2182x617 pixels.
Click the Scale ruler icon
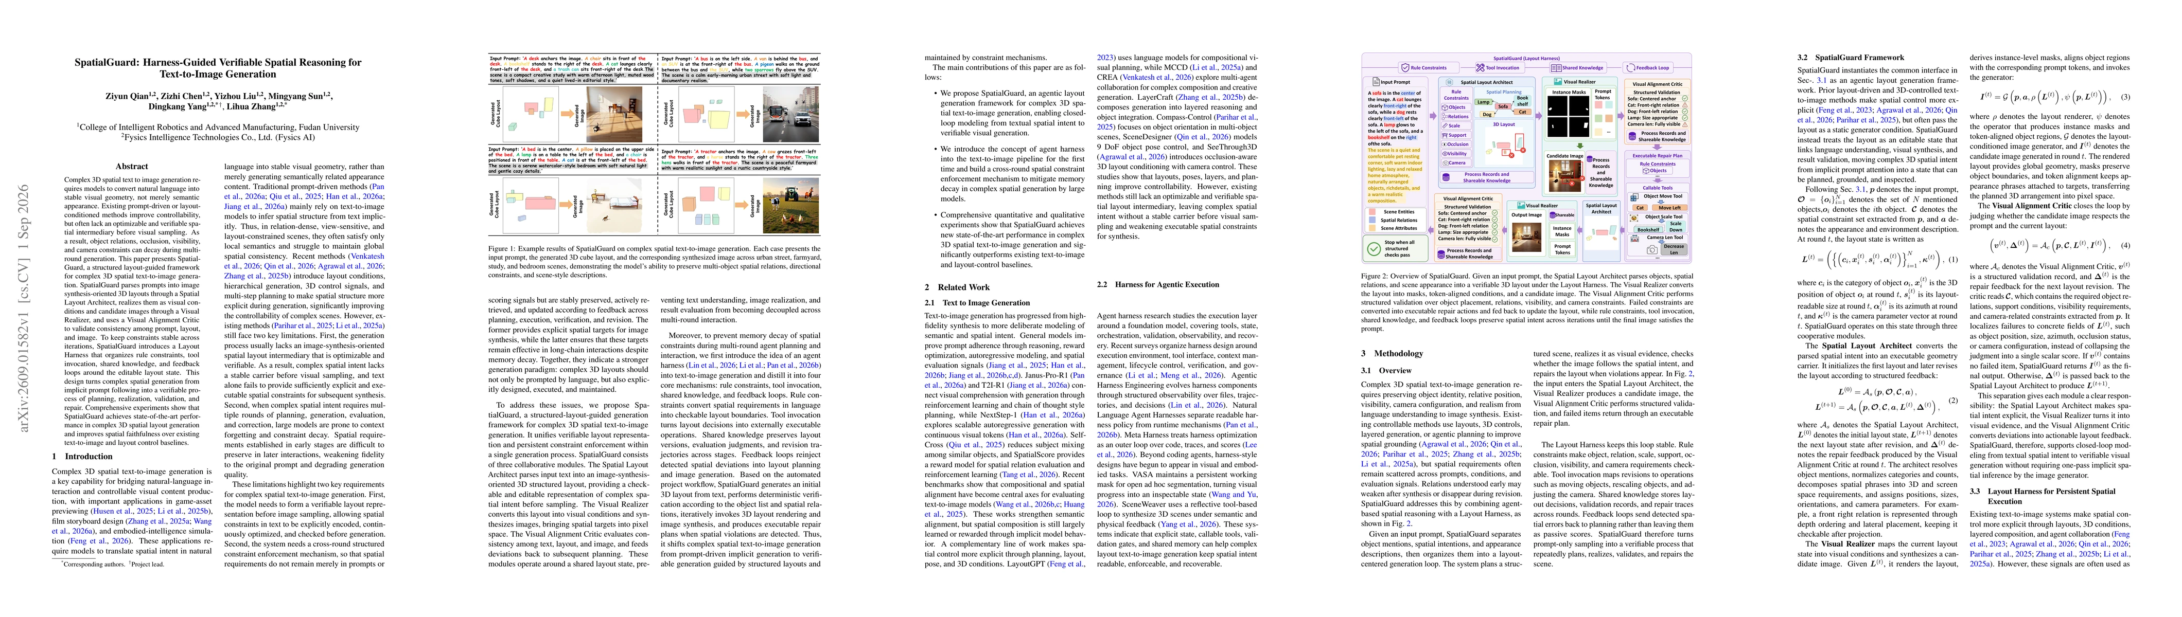1445,126
